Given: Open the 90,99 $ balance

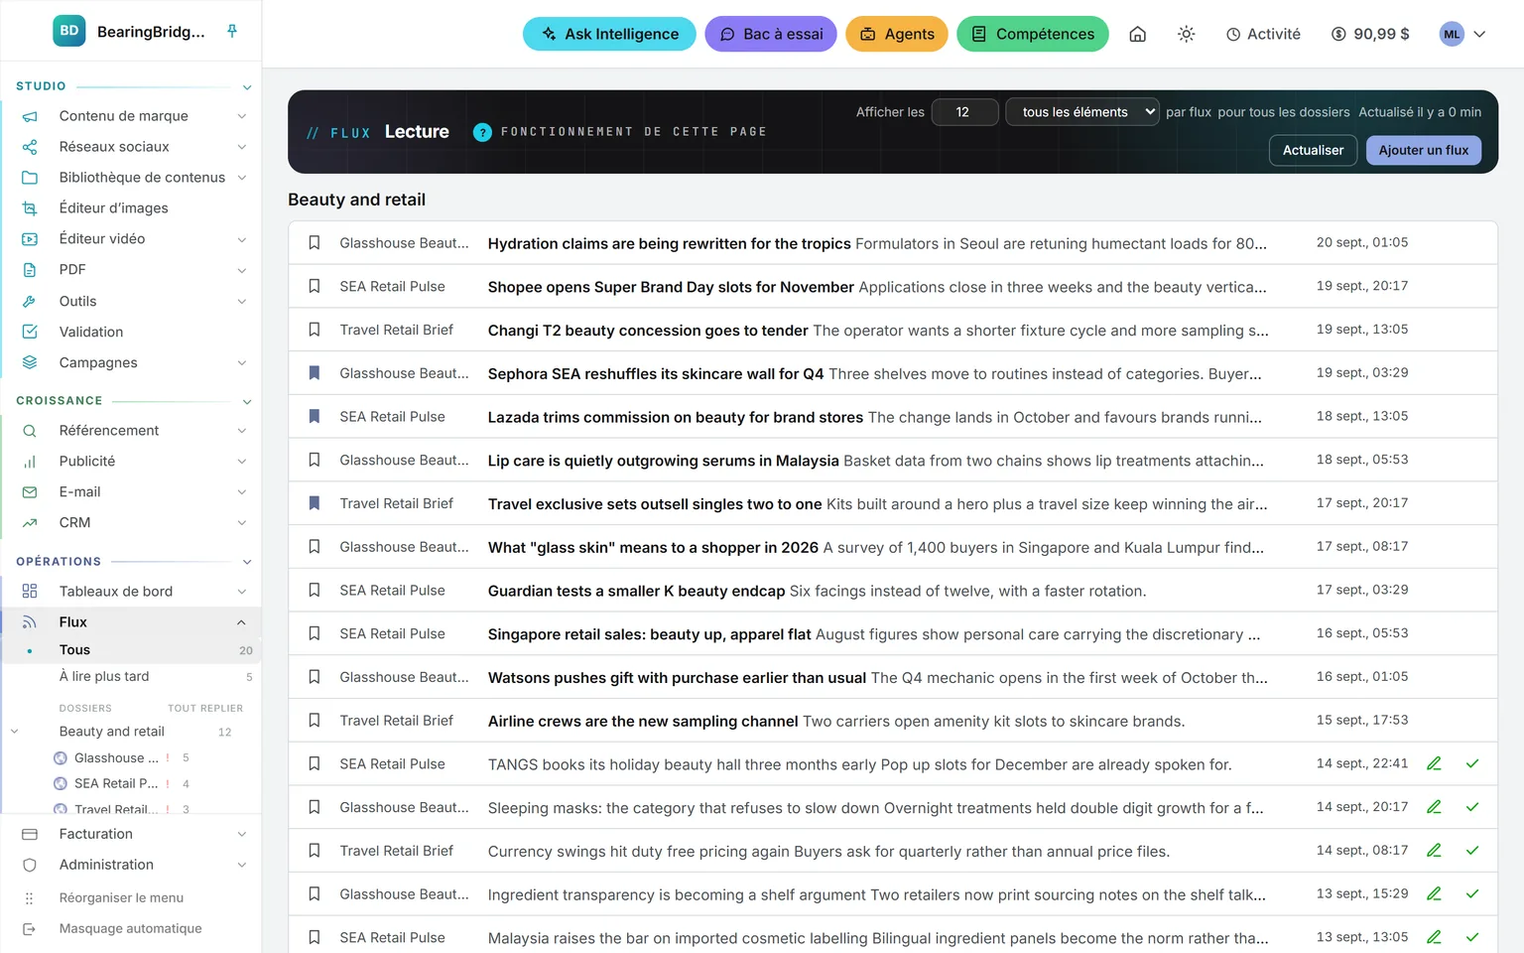Looking at the screenshot, I should (1370, 34).
